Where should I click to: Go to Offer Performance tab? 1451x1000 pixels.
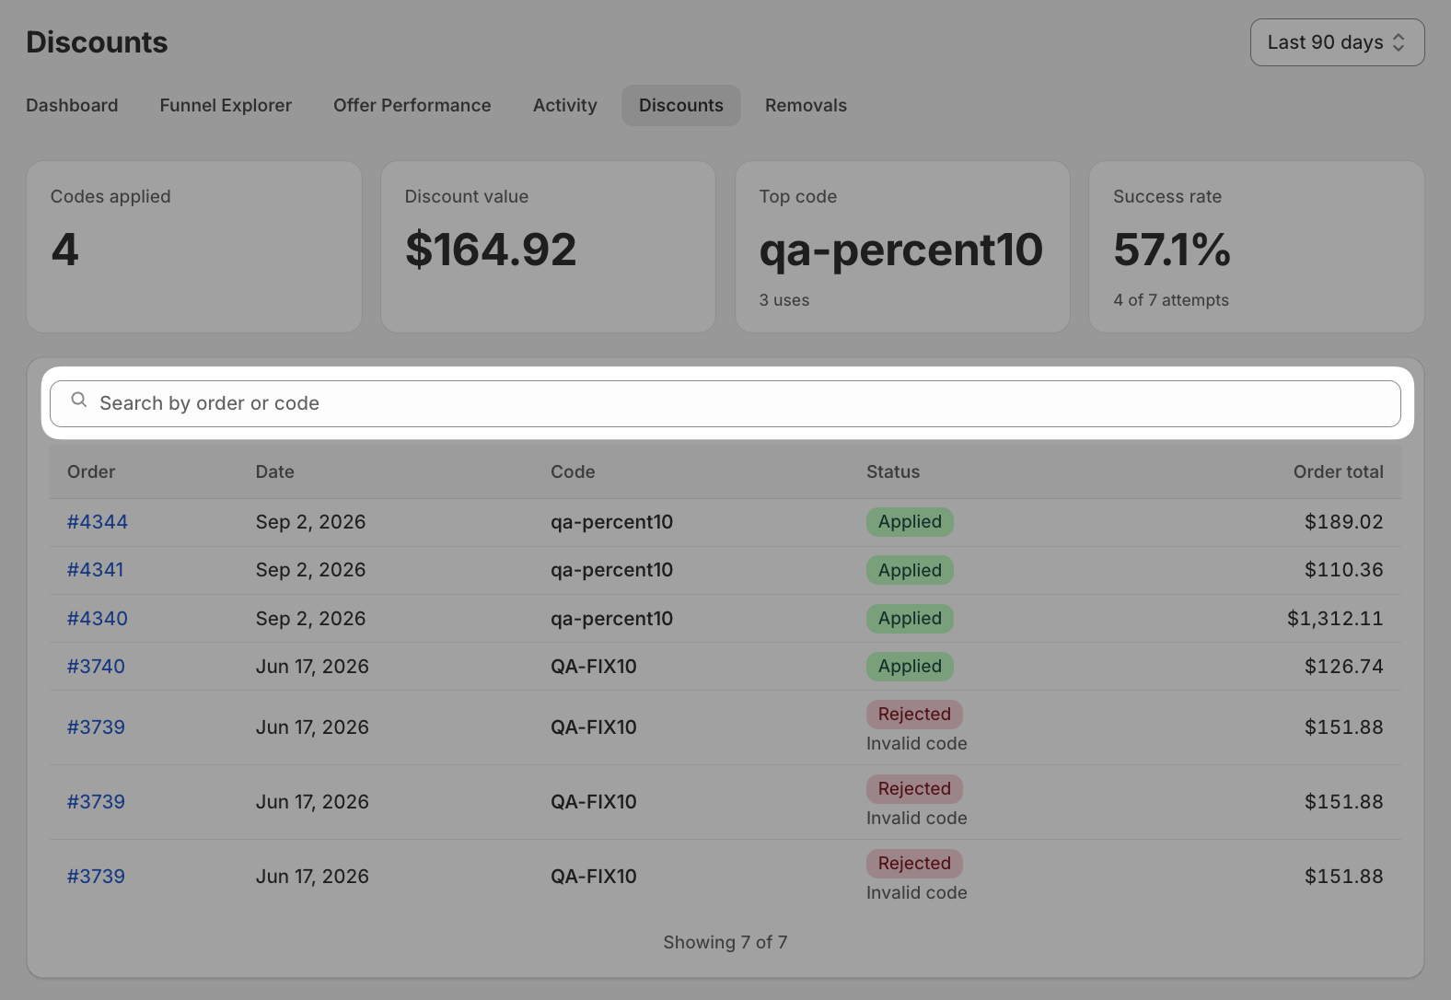coord(412,105)
